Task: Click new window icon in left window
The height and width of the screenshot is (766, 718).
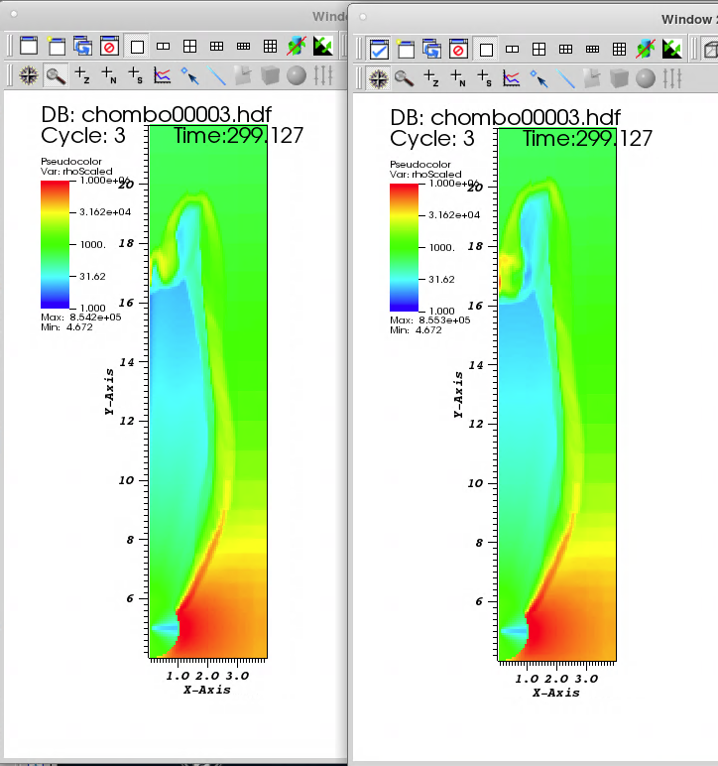Action: (56, 46)
